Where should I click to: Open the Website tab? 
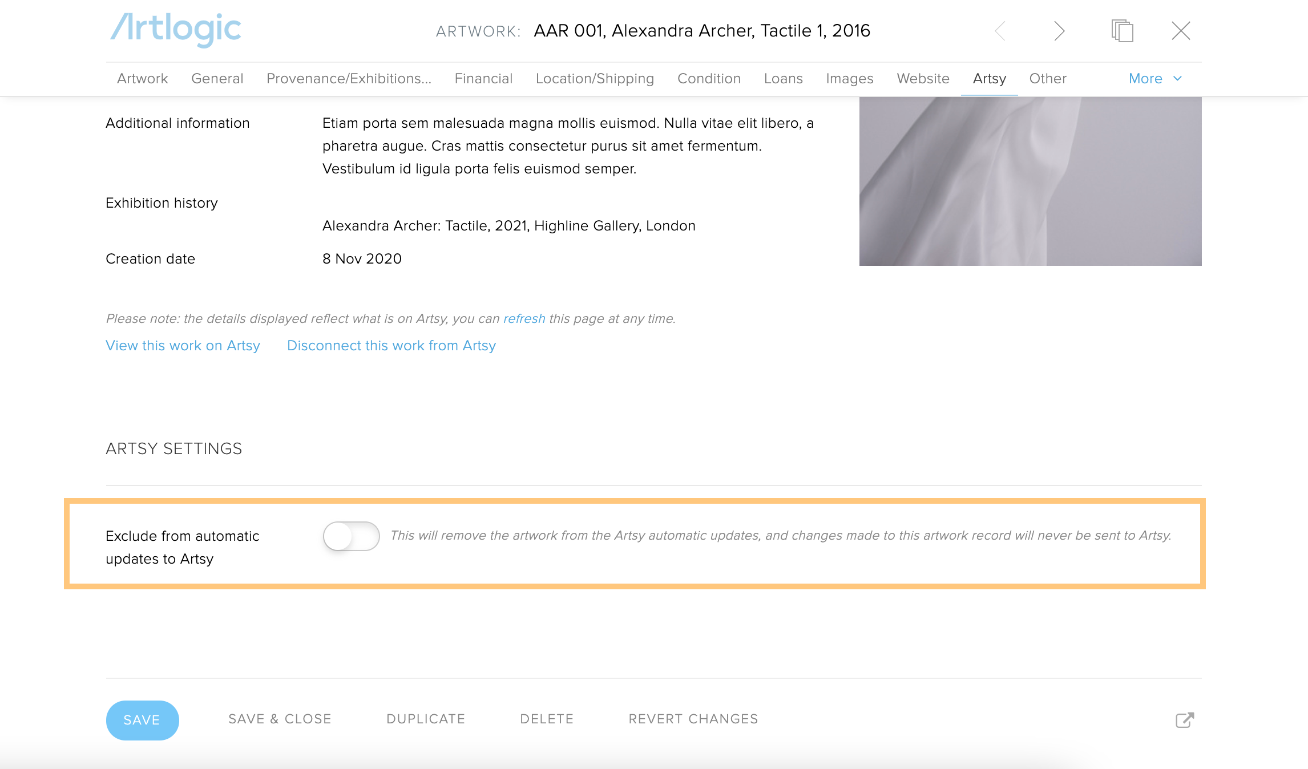(x=923, y=79)
